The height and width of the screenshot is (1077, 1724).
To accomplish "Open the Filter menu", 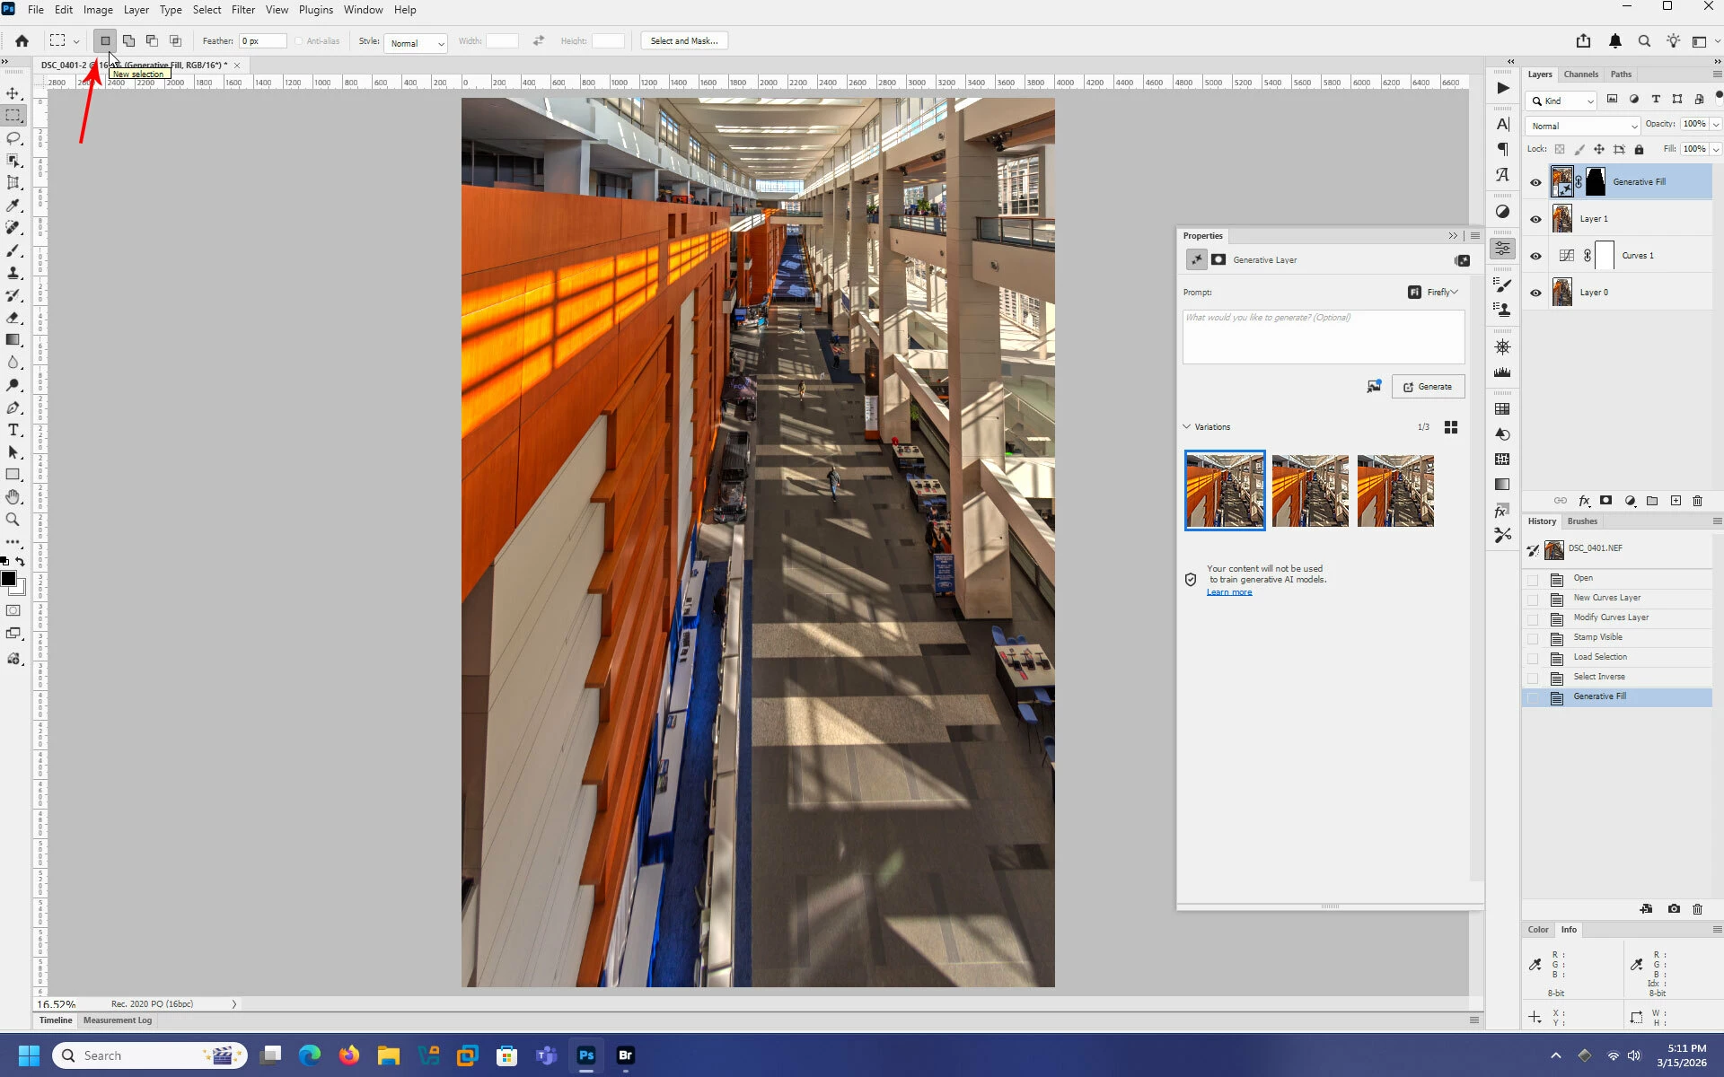I will [x=242, y=10].
